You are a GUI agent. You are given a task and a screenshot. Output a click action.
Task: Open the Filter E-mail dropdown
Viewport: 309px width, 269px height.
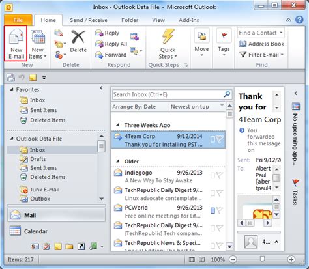[x=261, y=55]
